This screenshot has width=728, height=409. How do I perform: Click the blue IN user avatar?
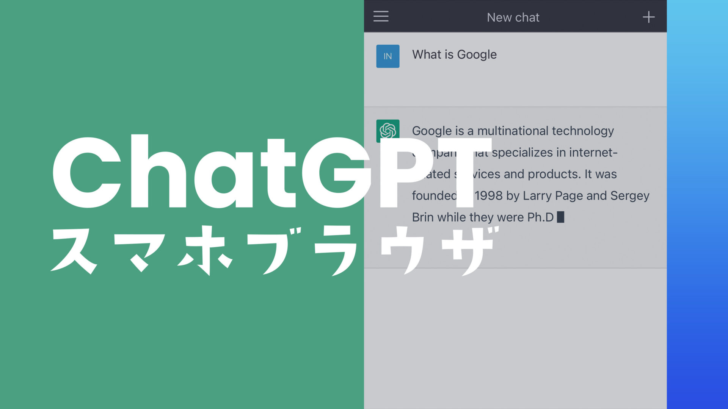point(388,56)
